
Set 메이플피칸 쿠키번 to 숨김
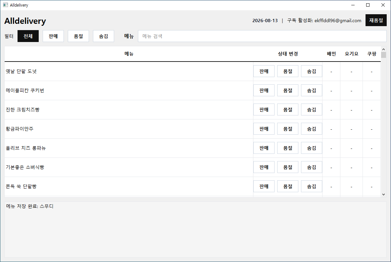pyautogui.click(x=312, y=91)
